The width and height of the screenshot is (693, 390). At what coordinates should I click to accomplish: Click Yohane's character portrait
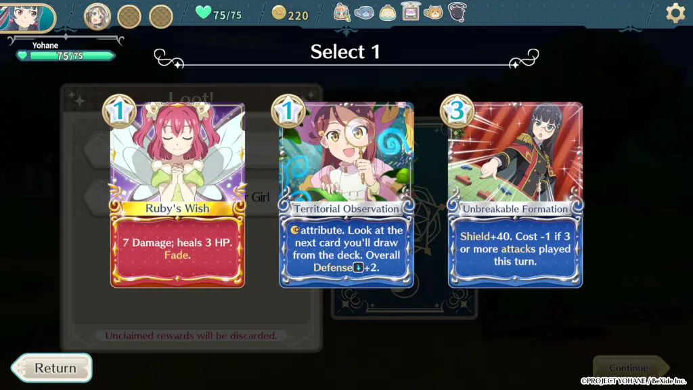tap(26, 18)
